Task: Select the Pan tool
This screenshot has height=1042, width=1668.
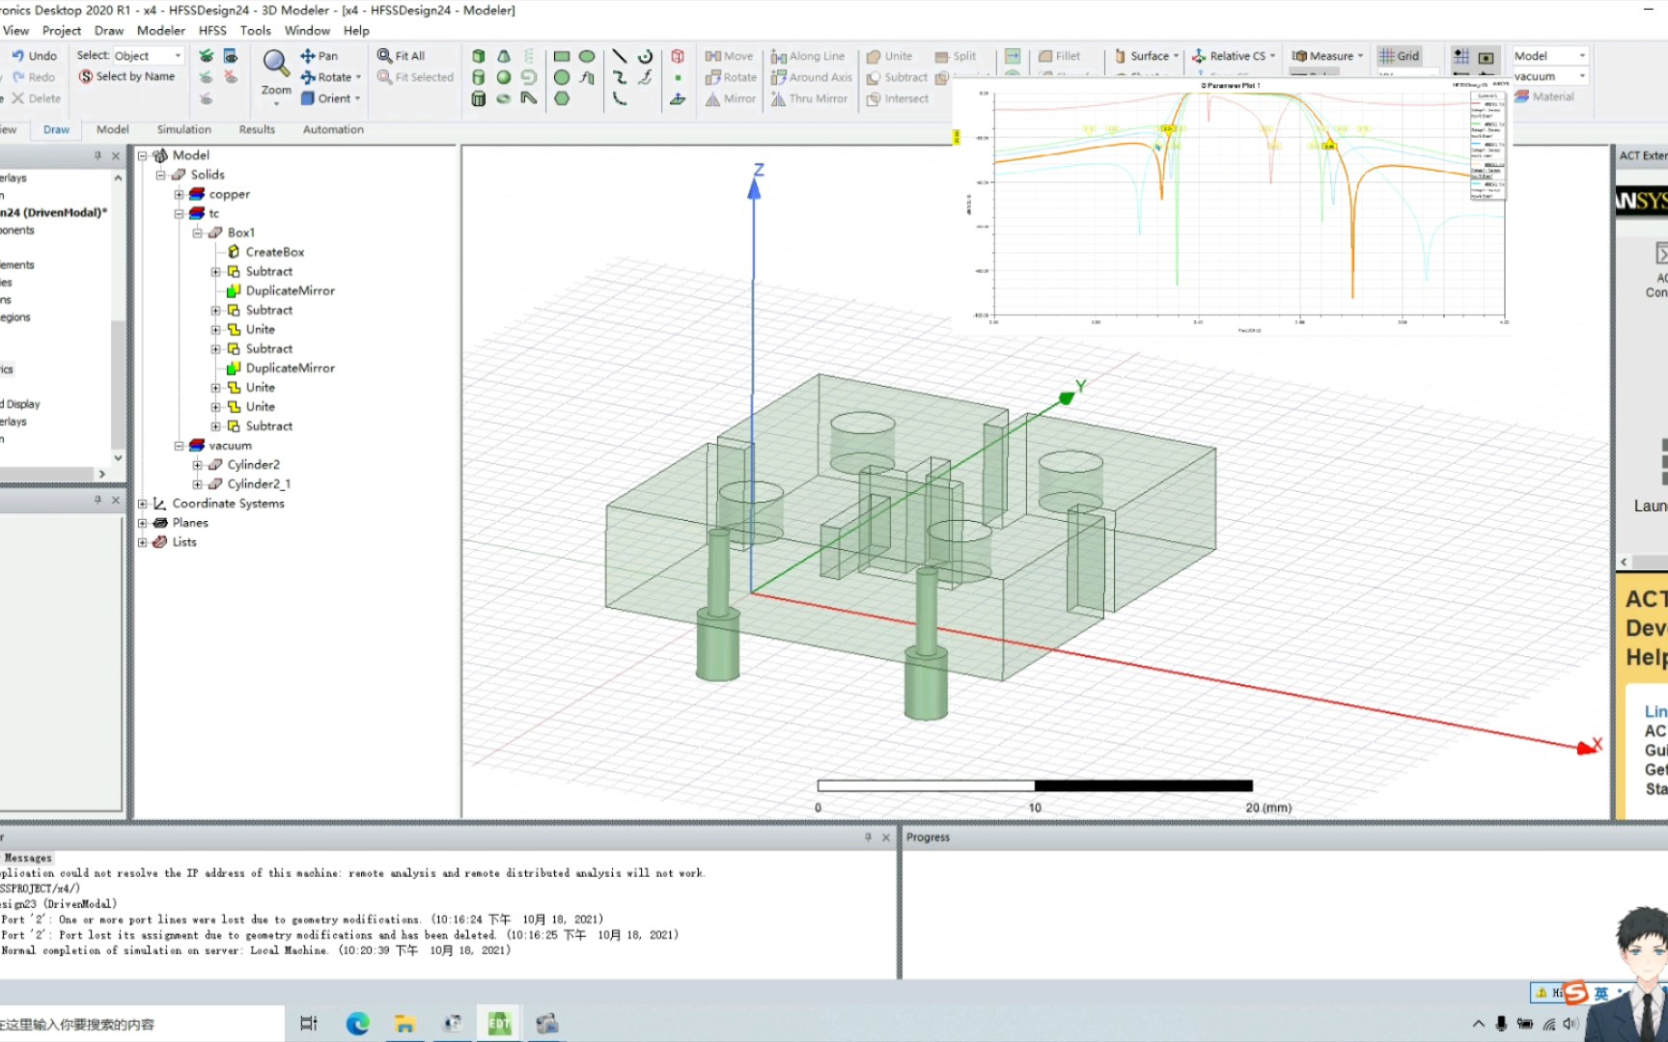Action: tap(320, 56)
